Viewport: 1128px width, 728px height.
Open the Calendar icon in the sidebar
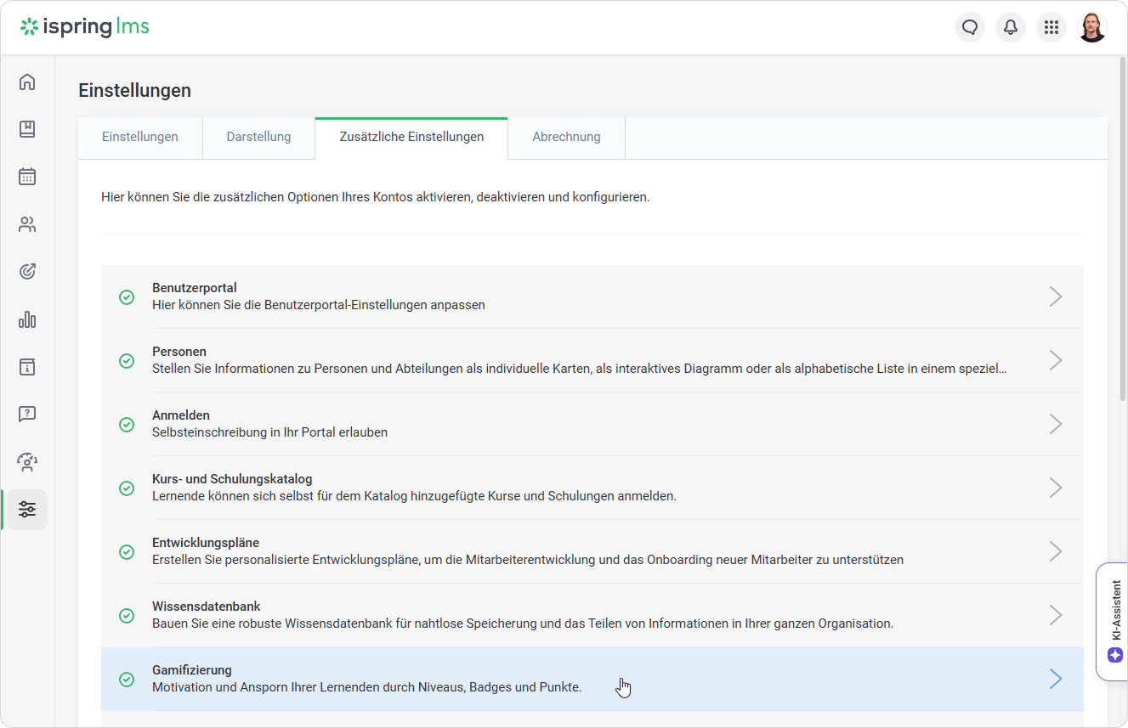click(x=26, y=176)
